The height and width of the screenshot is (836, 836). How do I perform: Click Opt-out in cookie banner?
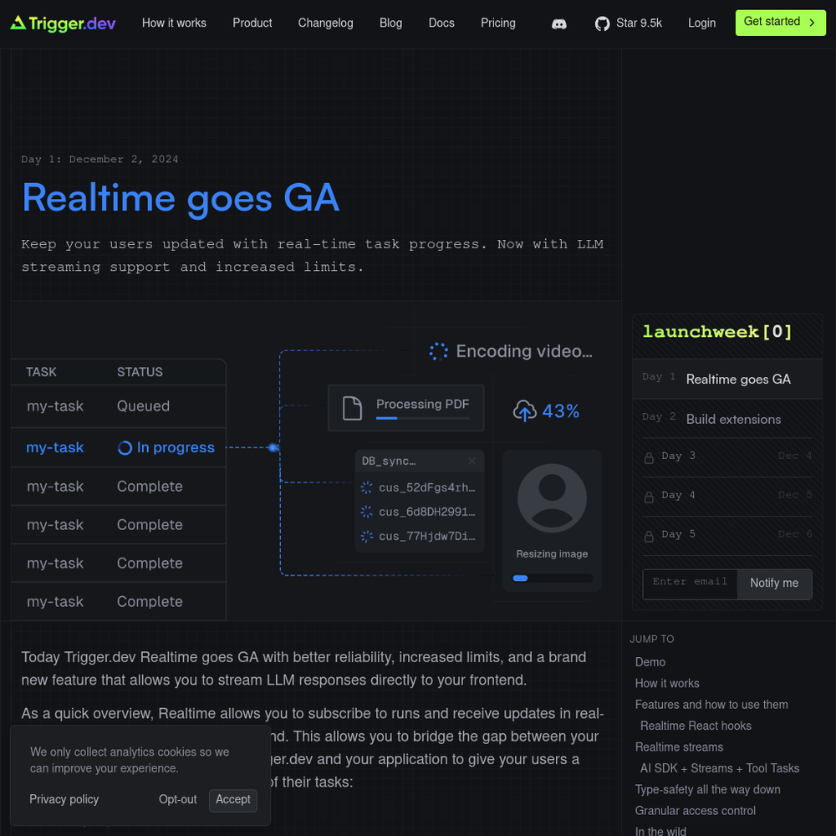177,800
